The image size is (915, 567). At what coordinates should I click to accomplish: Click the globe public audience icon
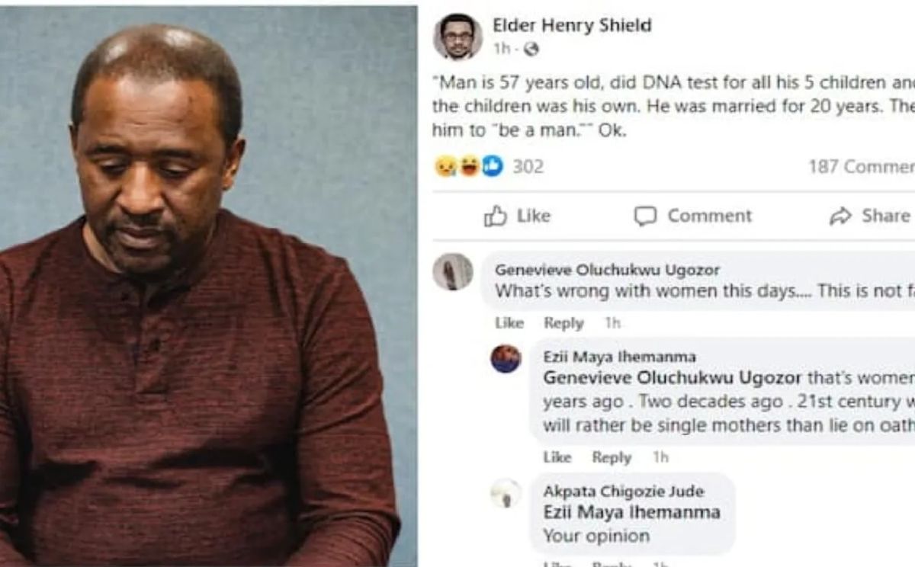coord(531,50)
